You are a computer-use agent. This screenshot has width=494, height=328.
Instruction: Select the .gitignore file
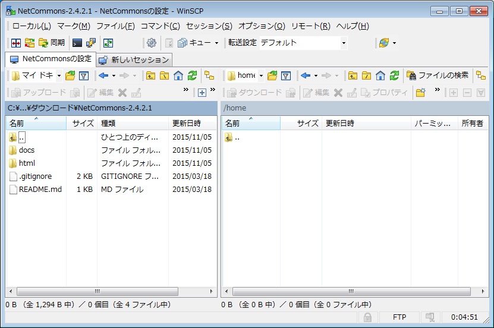(x=35, y=176)
